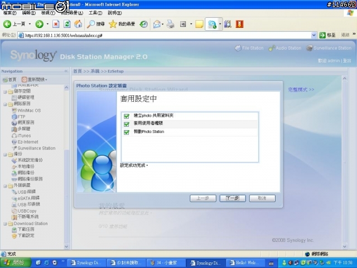Collapse the 儲存空間 tree folder
This screenshot has height=268, width=357.
[5, 92]
